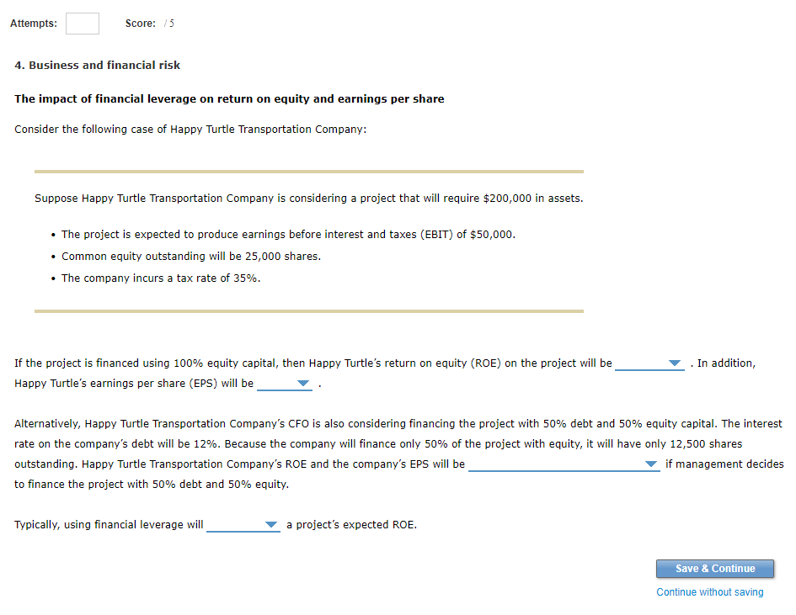This screenshot has width=796, height=615.
Task: Click the blank before 'a project's expected ROE'
Action: pos(244,526)
